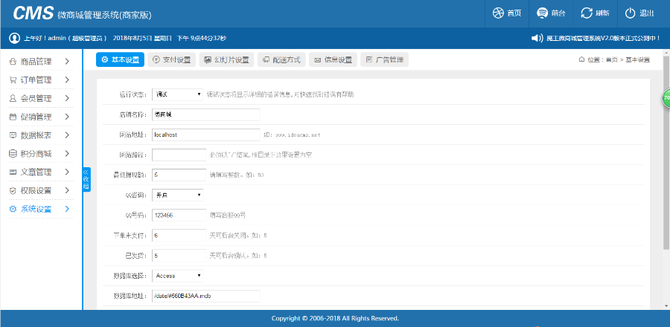
Task: Click the 数据报表 chart icon
Action: click(x=13, y=135)
